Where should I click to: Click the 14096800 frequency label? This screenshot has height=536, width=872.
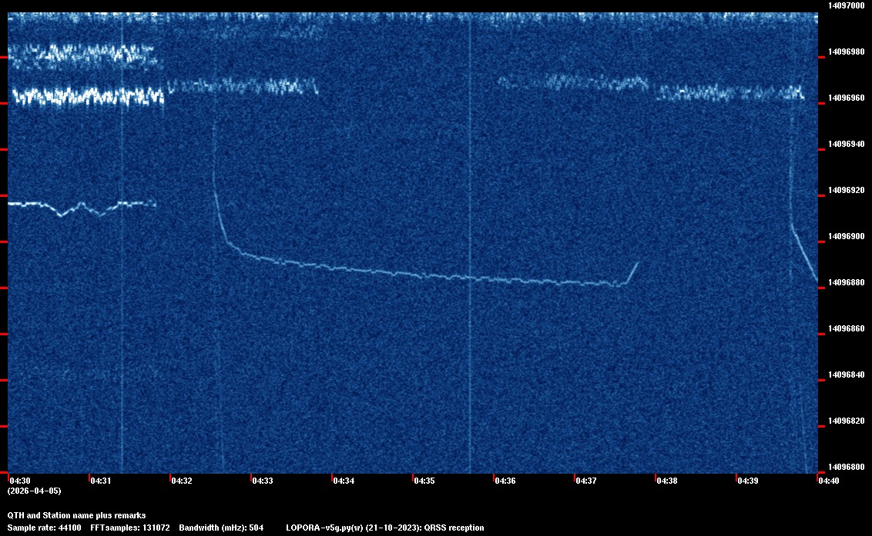pyautogui.click(x=847, y=467)
